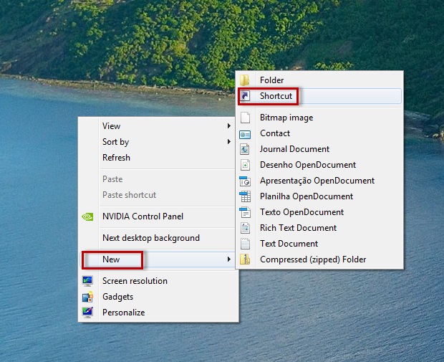The height and width of the screenshot is (362, 444).
Task: Create a new Rich Text Document
Action: point(298,228)
